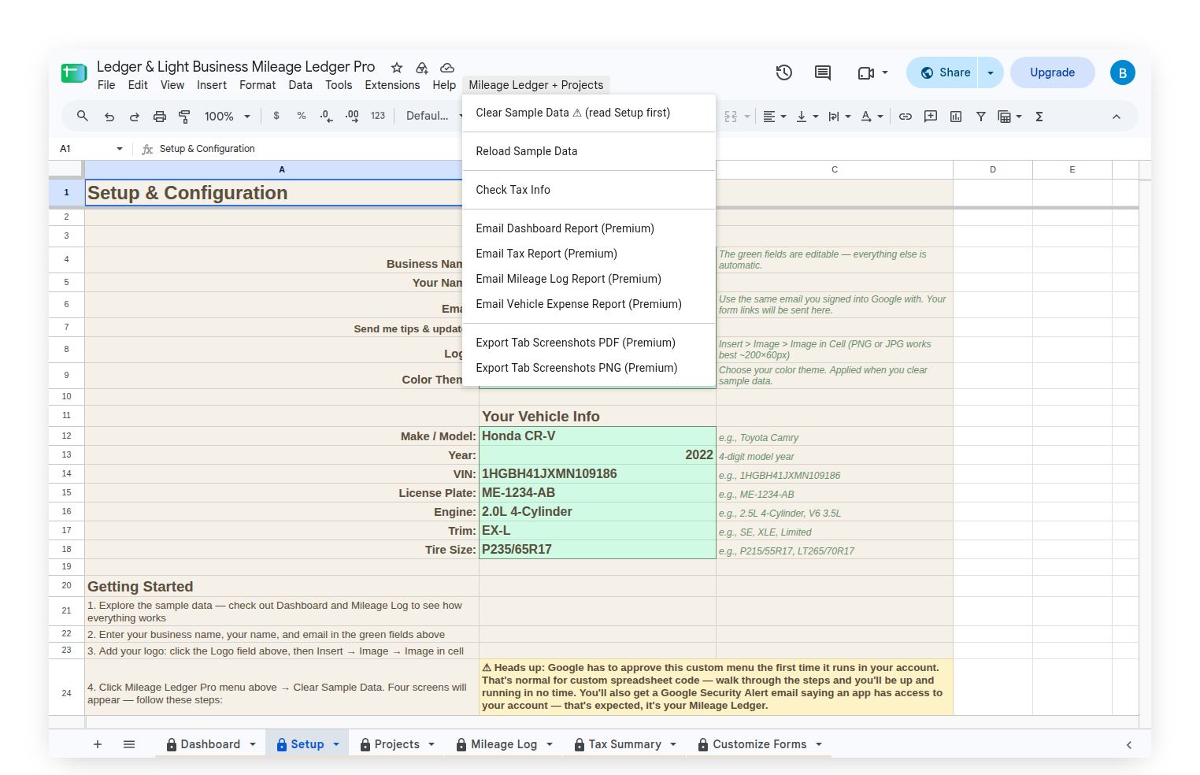Click the Sheets home logo icon
The image size is (1200, 775).
point(74,73)
